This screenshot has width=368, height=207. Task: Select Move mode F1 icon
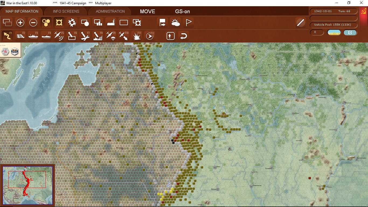tap(8, 36)
